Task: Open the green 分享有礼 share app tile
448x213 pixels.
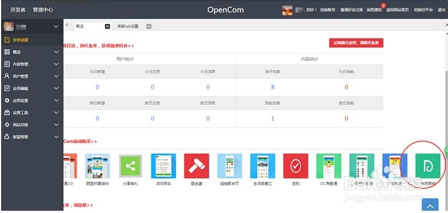Action: coord(130,166)
